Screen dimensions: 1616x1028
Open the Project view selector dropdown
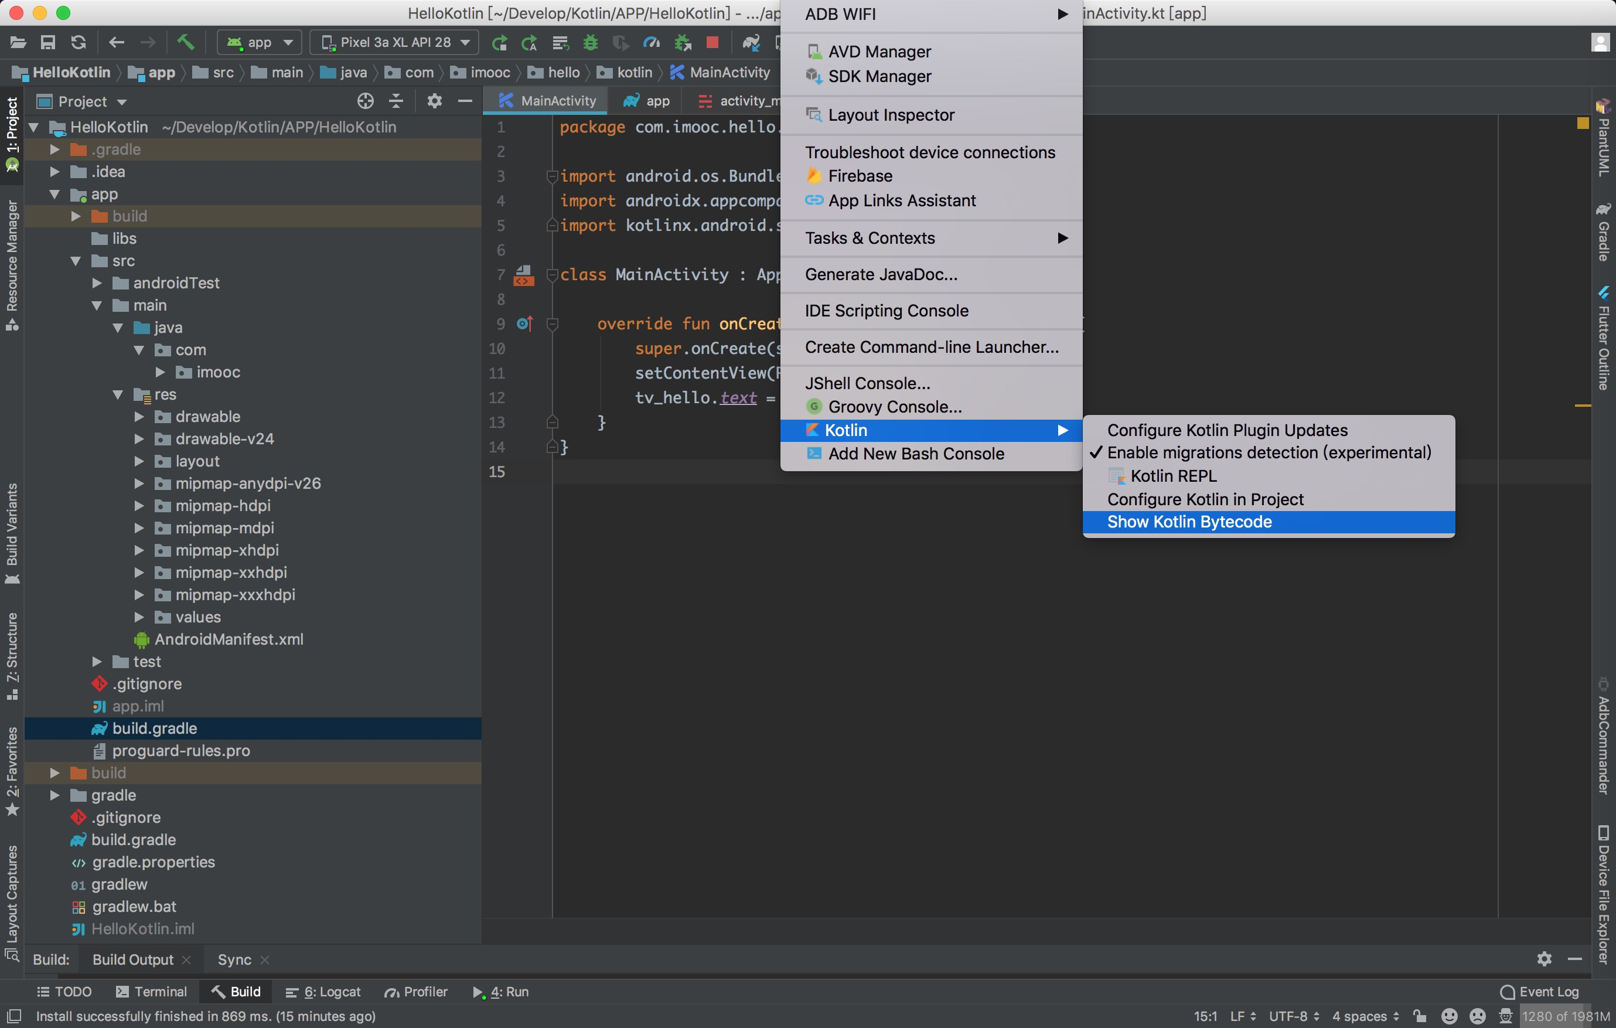83,101
